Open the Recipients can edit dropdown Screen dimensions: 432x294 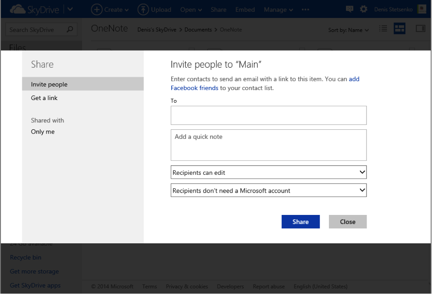coord(269,173)
